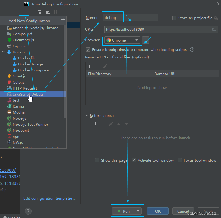Screen dimensions: 221x218
Task: Select Docker Image configuration type
Action: point(28,64)
